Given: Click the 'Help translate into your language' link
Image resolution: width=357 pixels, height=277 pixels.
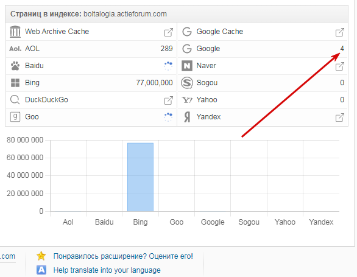Looking at the screenshot, I should coord(107,270).
